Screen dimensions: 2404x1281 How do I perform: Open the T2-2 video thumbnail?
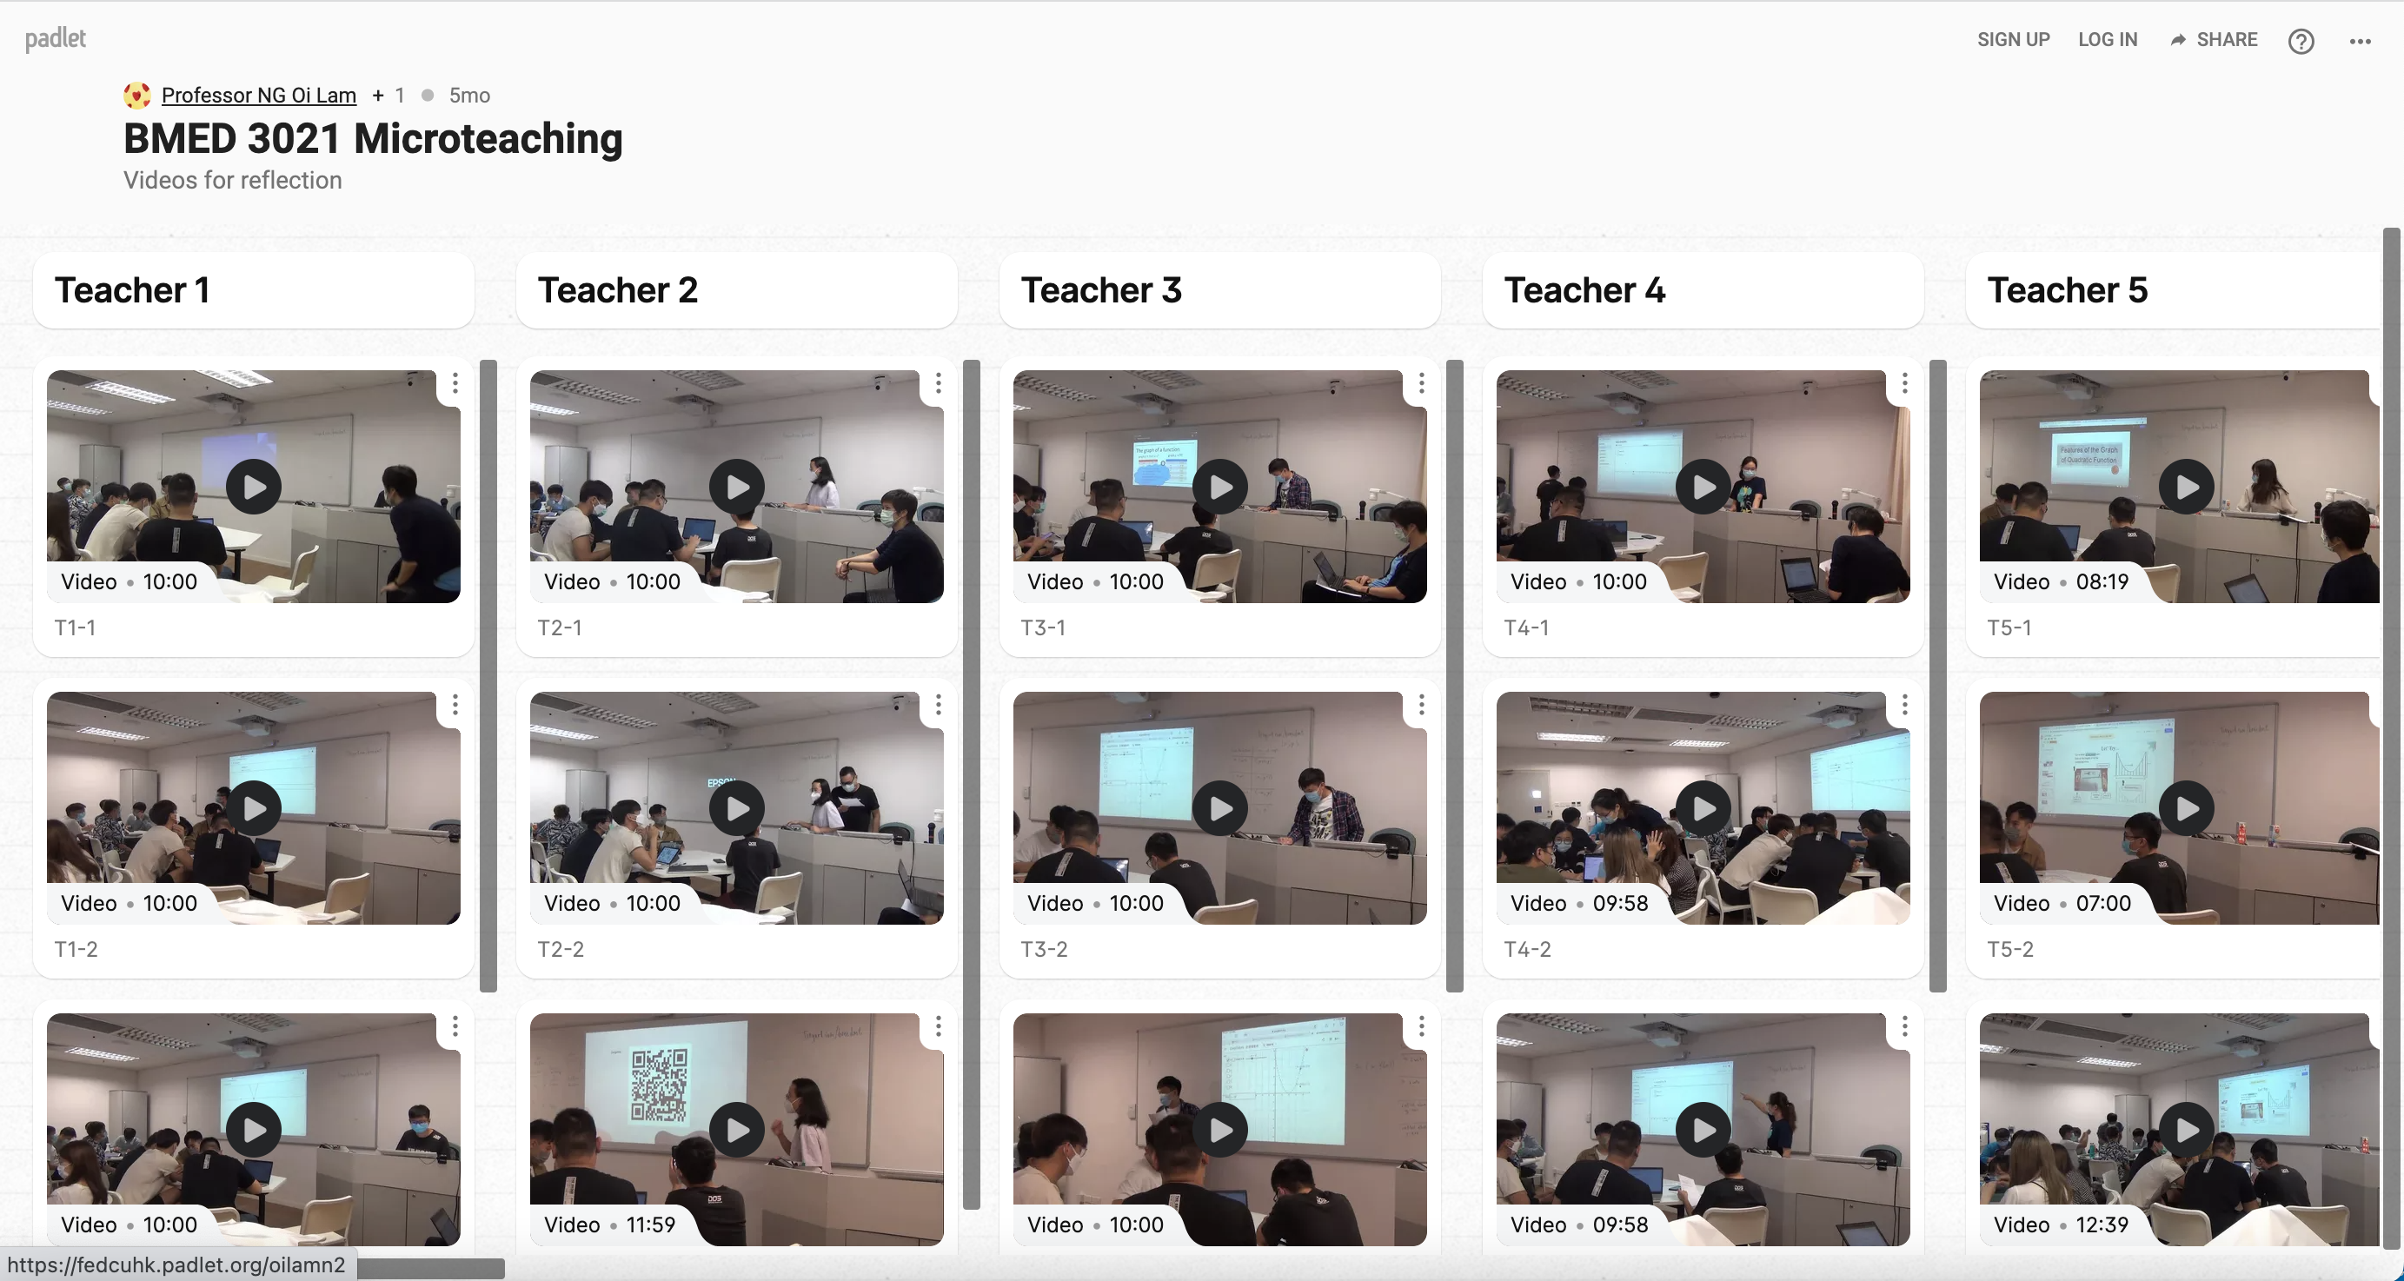click(736, 808)
